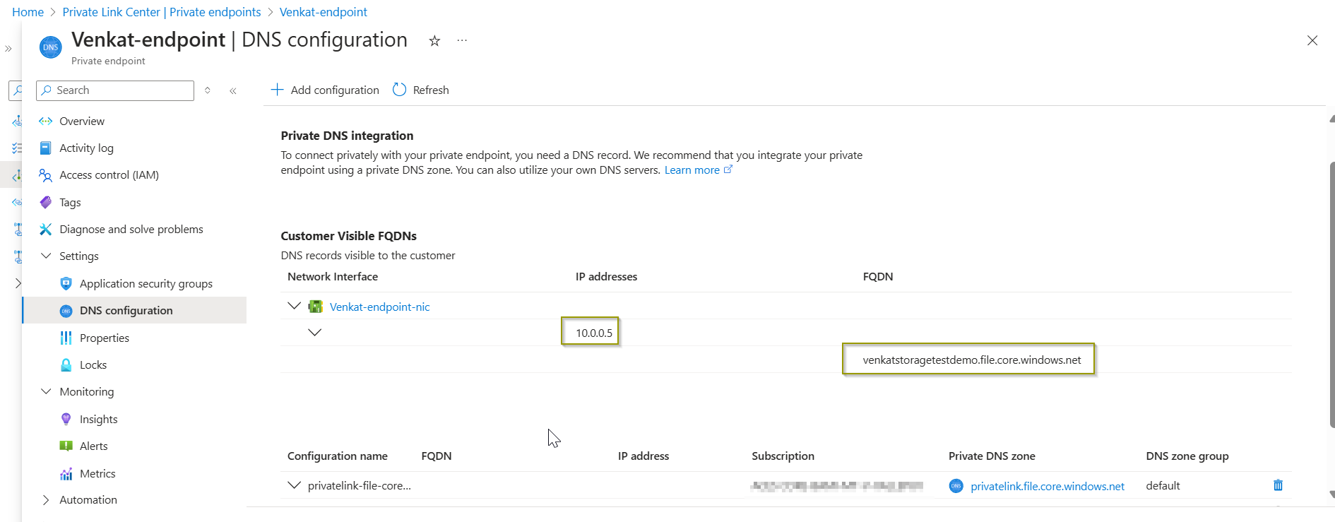This screenshot has height=522, width=1335.
Task: Open Venkat-endpoint-nic link
Action: 379,307
